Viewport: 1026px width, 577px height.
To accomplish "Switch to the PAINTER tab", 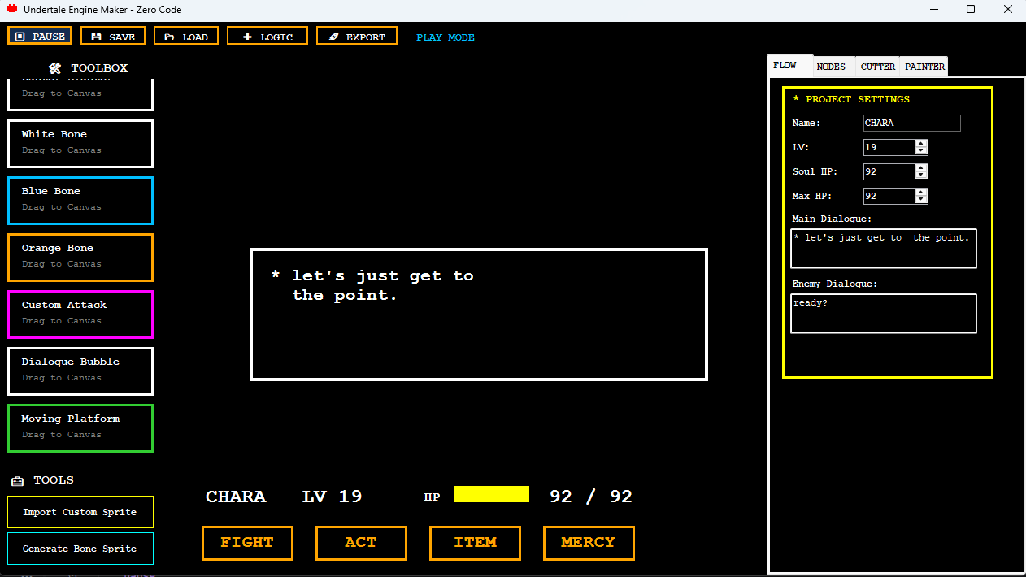I will 924,67.
